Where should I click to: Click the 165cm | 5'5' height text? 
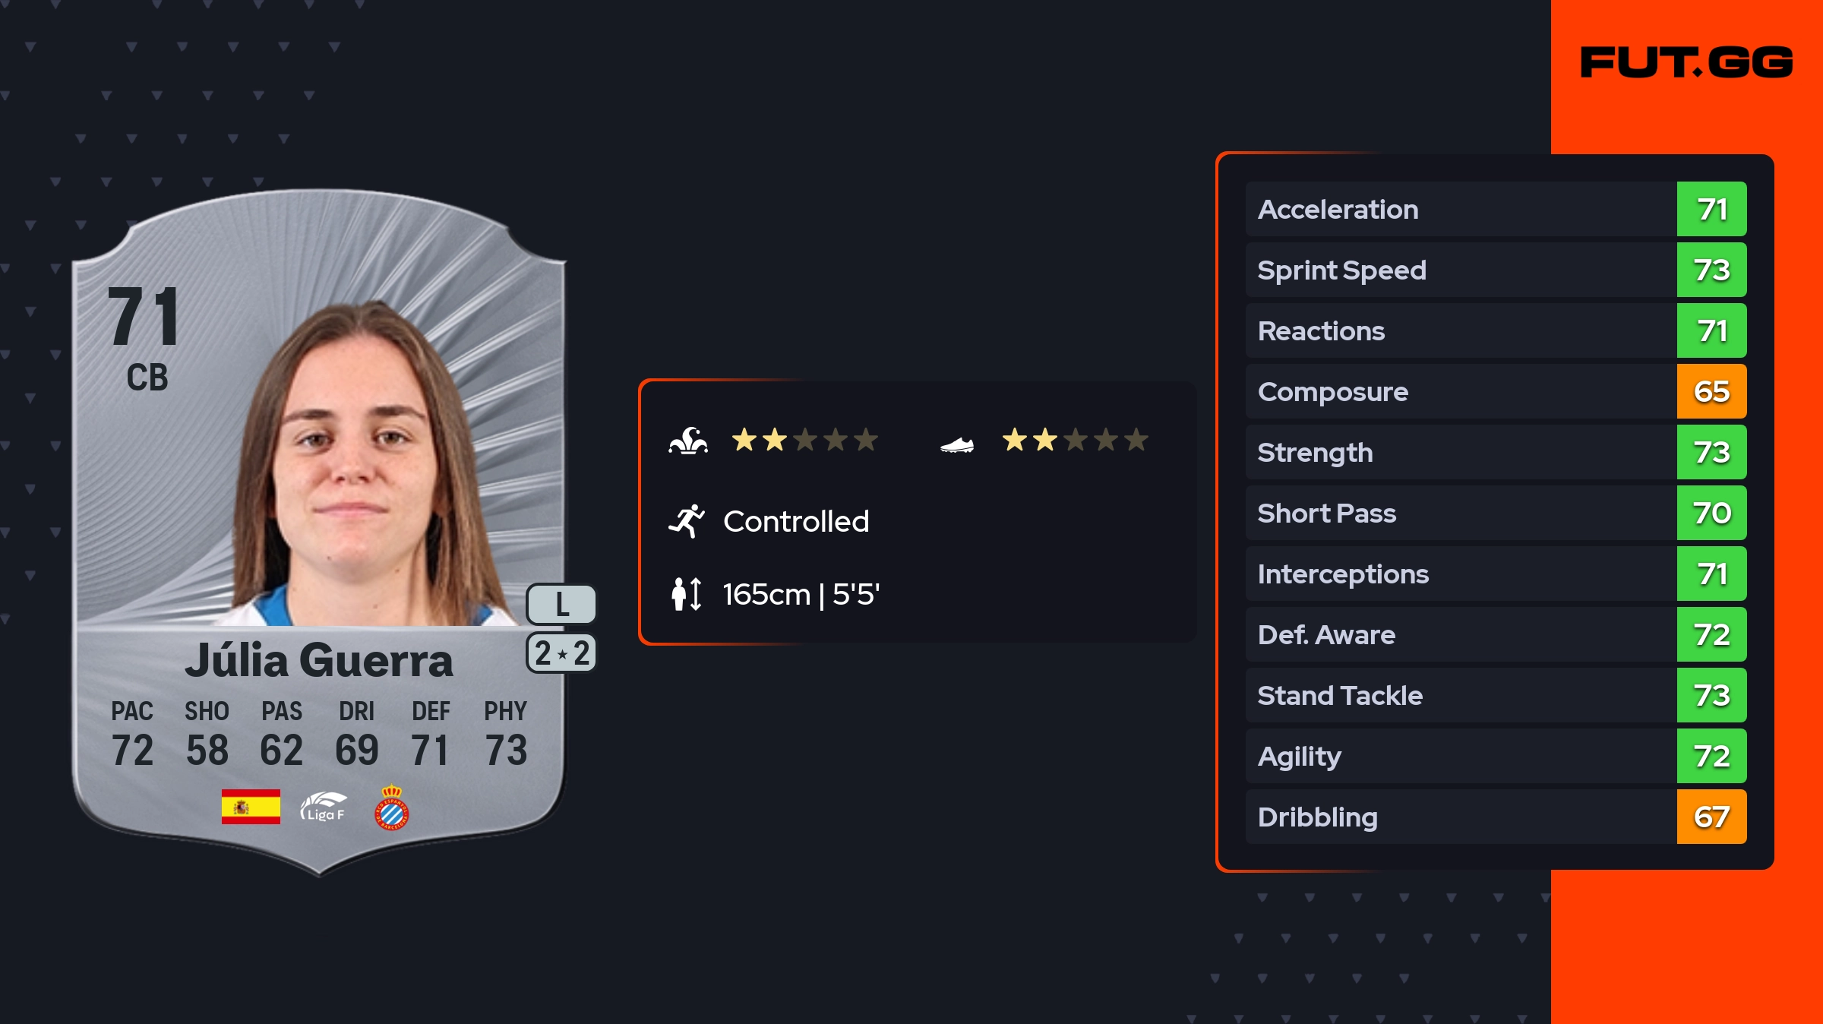click(x=801, y=595)
